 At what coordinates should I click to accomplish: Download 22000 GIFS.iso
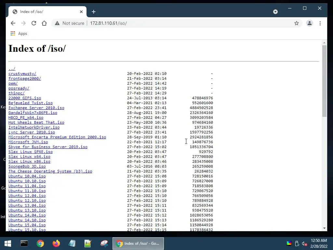[25, 98]
